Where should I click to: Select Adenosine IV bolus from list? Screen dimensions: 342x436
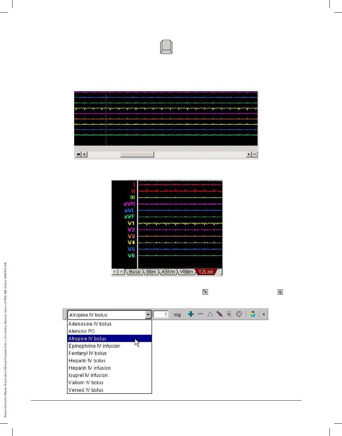click(109, 324)
